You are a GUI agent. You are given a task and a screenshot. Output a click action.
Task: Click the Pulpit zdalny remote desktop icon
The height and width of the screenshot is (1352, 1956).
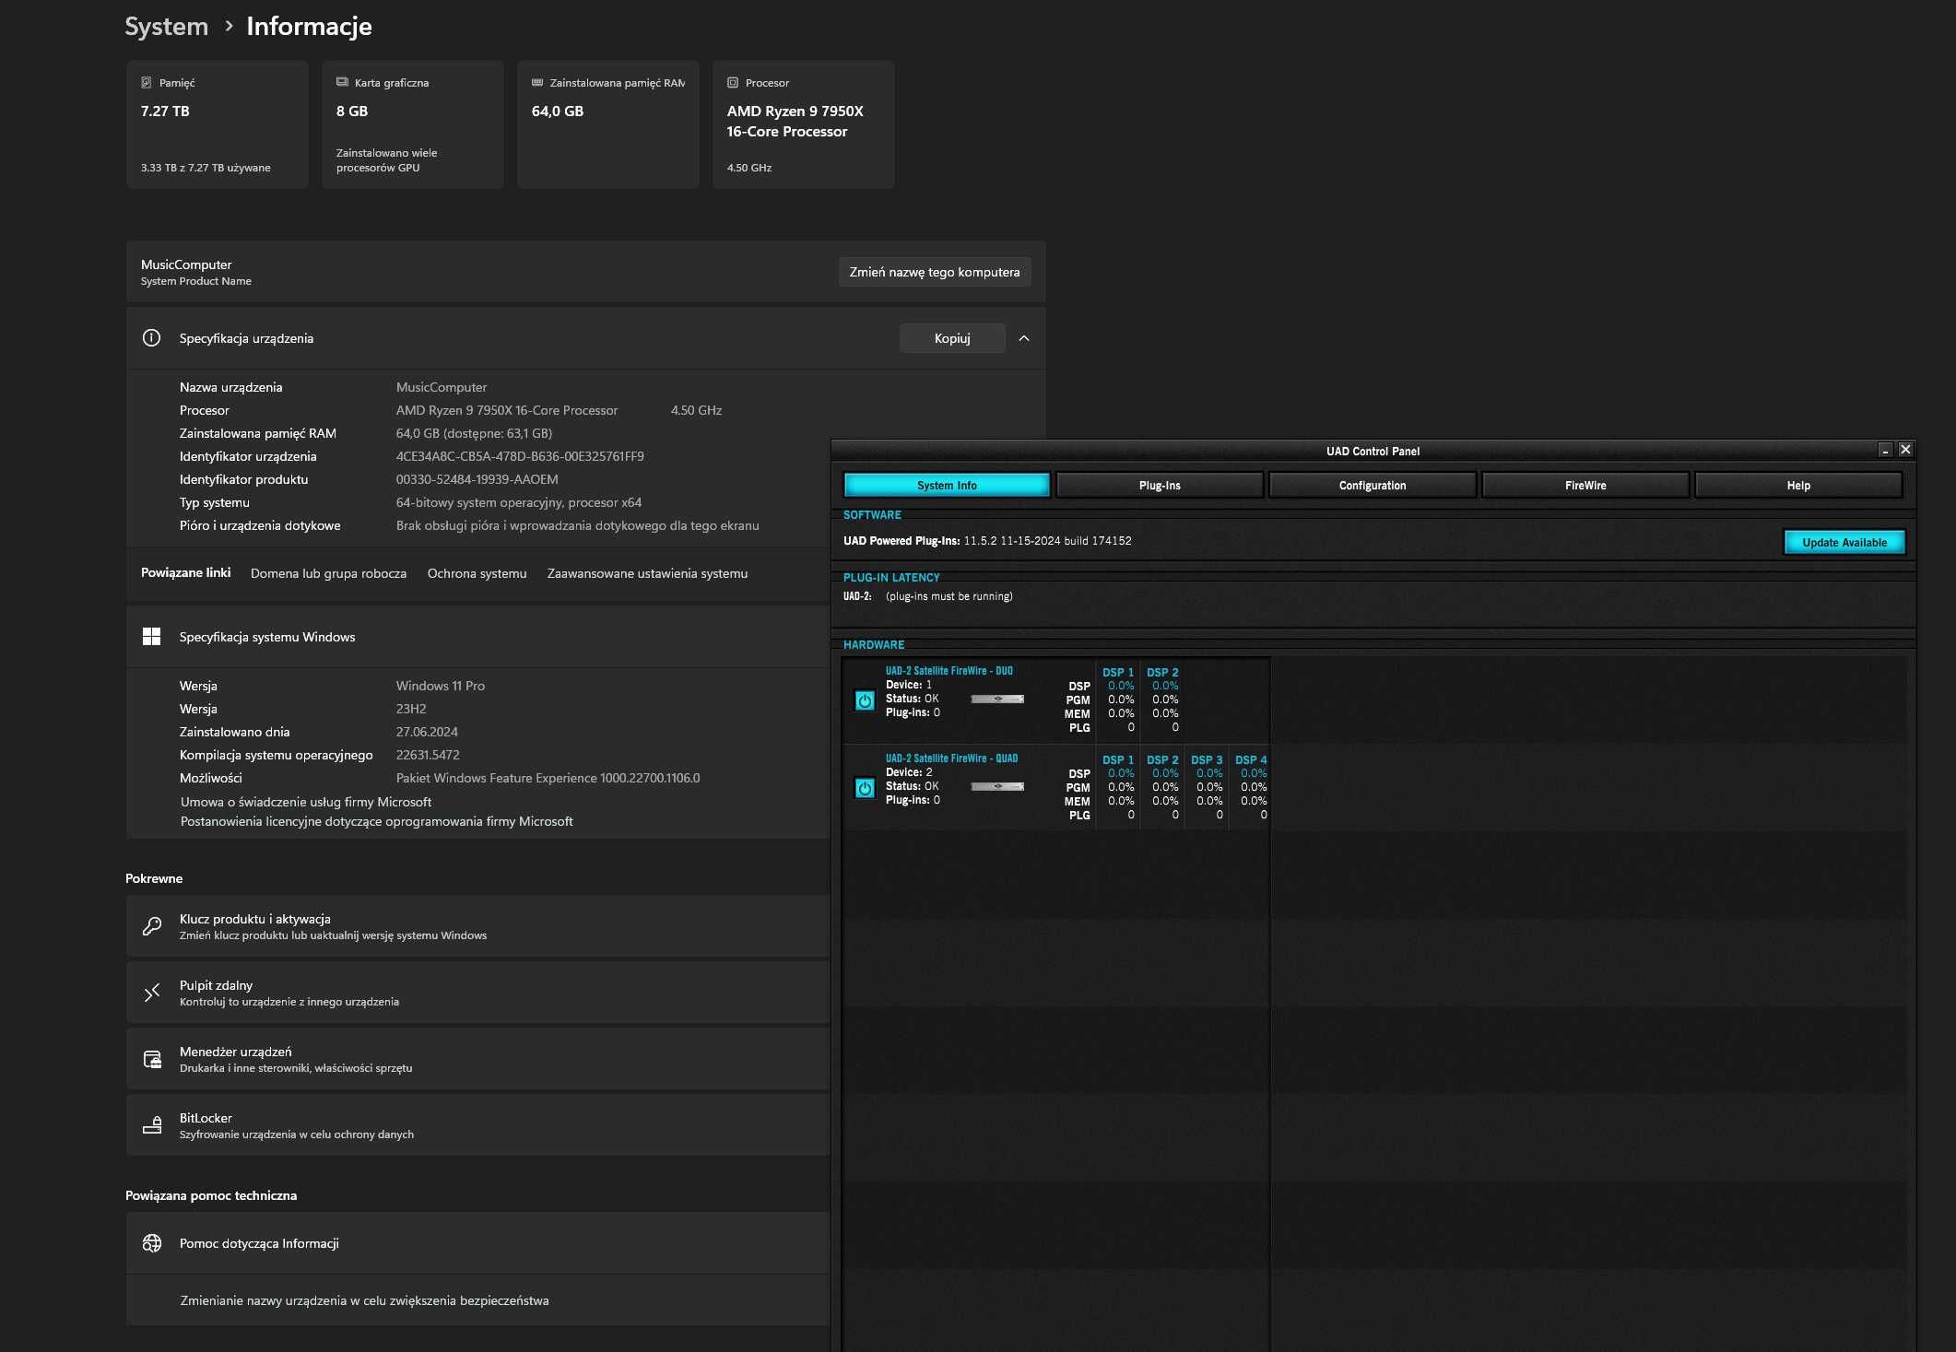tap(152, 993)
